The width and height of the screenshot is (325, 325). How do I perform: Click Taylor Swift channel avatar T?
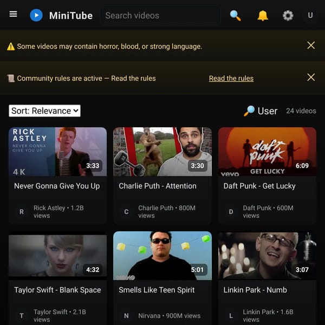[x=22, y=316]
